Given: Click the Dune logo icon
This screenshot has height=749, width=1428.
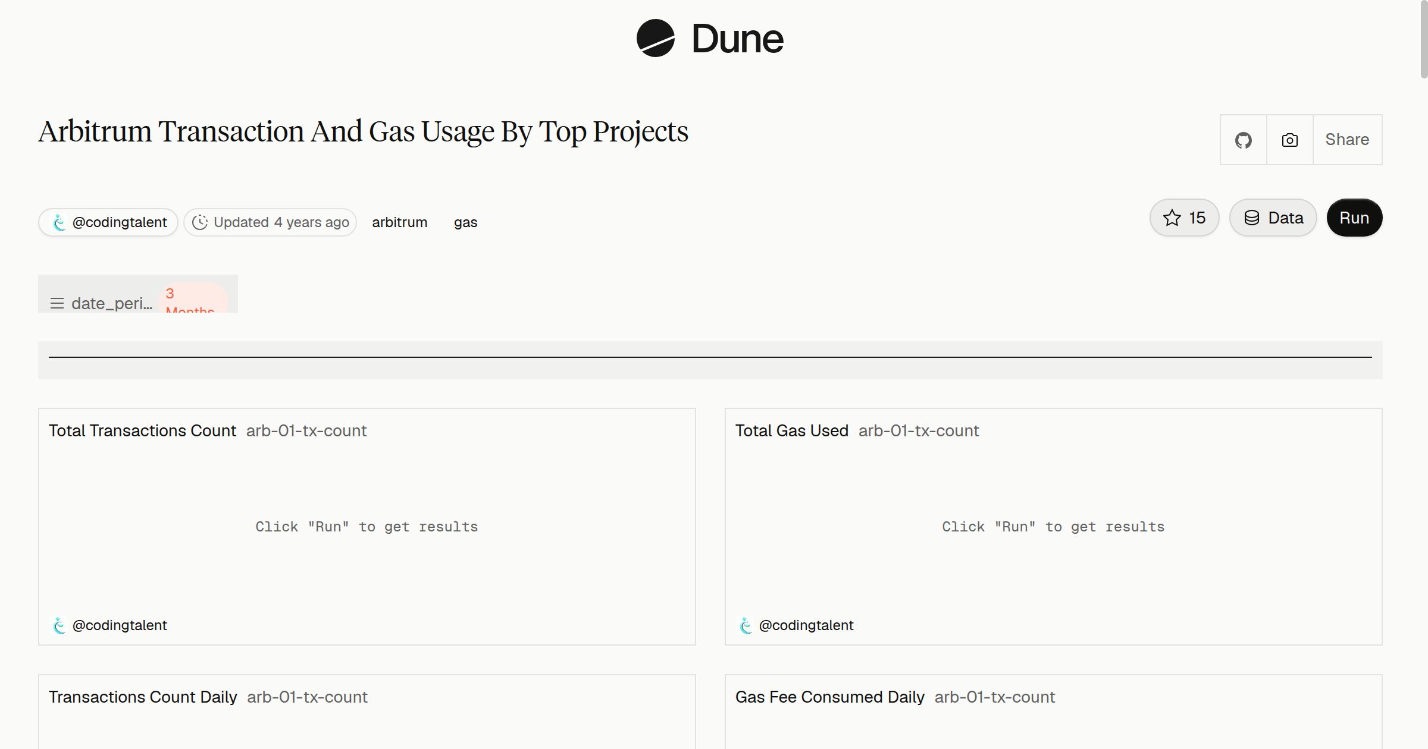Looking at the screenshot, I should pyautogui.click(x=655, y=38).
